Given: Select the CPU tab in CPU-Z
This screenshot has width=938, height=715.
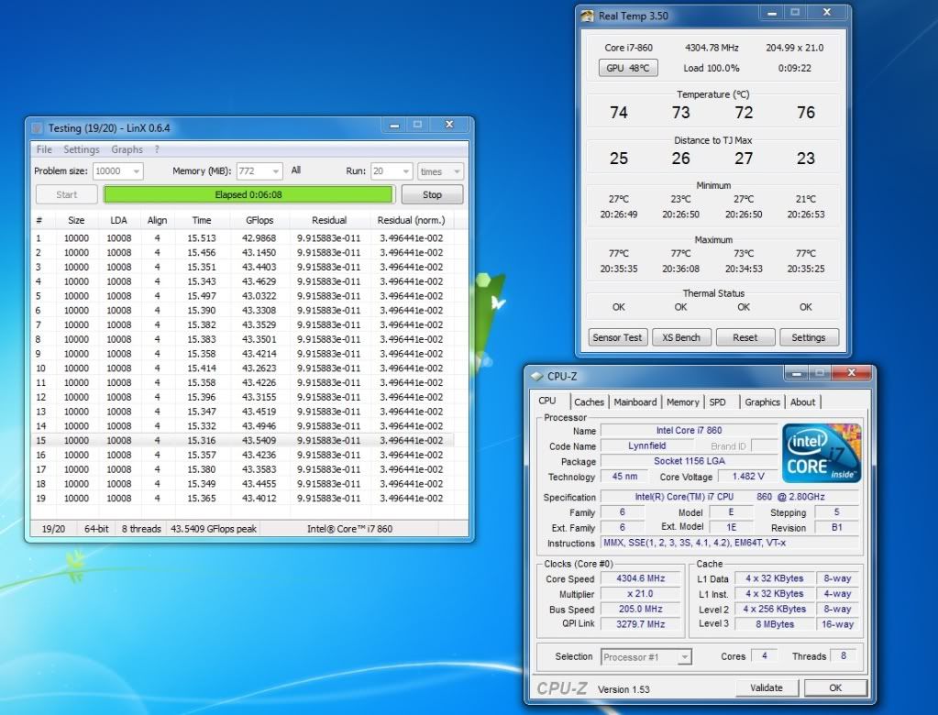Looking at the screenshot, I should 547,401.
